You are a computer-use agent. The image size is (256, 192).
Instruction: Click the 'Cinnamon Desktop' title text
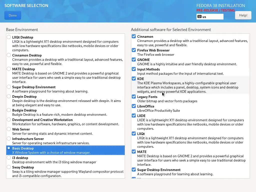pyautogui.click(x=27, y=55)
